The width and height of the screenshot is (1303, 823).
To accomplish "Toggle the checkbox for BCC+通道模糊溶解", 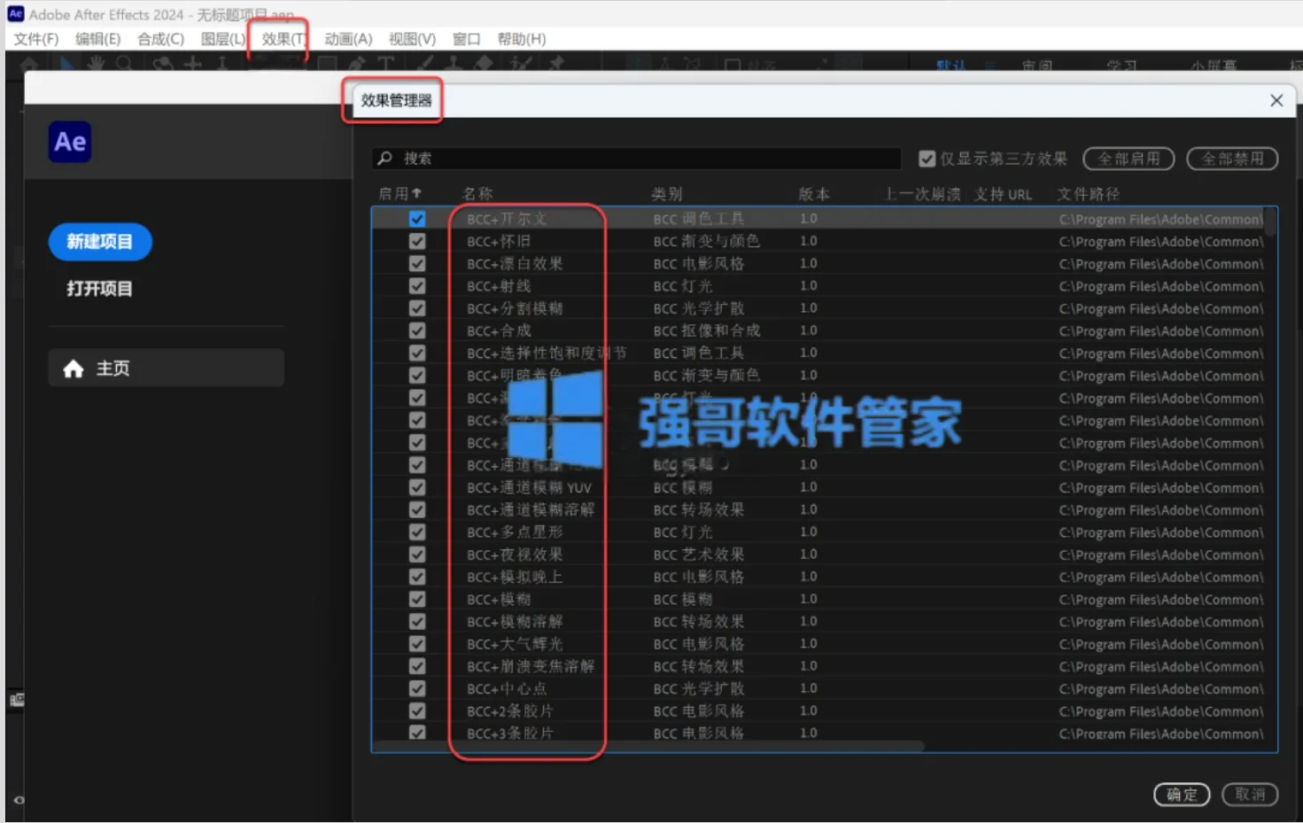I will pyautogui.click(x=417, y=509).
